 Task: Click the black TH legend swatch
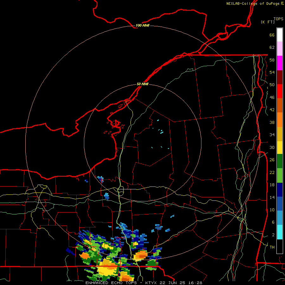pyautogui.click(x=280, y=246)
